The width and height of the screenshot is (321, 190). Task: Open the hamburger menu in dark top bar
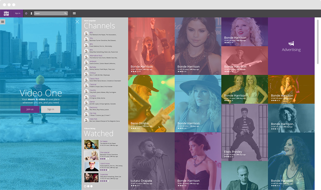coord(74,13)
